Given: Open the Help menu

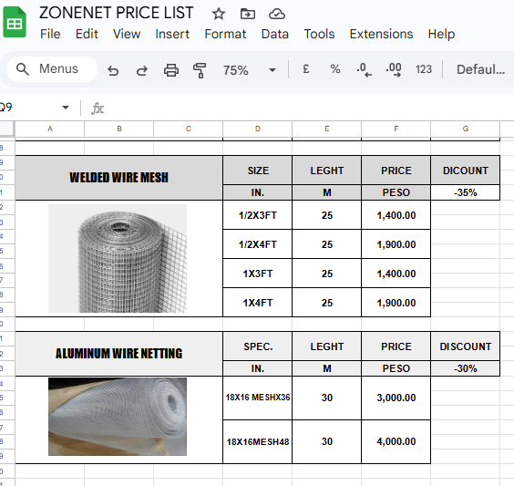Looking at the screenshot, I should pyautogui.click(x=441, y=34).
